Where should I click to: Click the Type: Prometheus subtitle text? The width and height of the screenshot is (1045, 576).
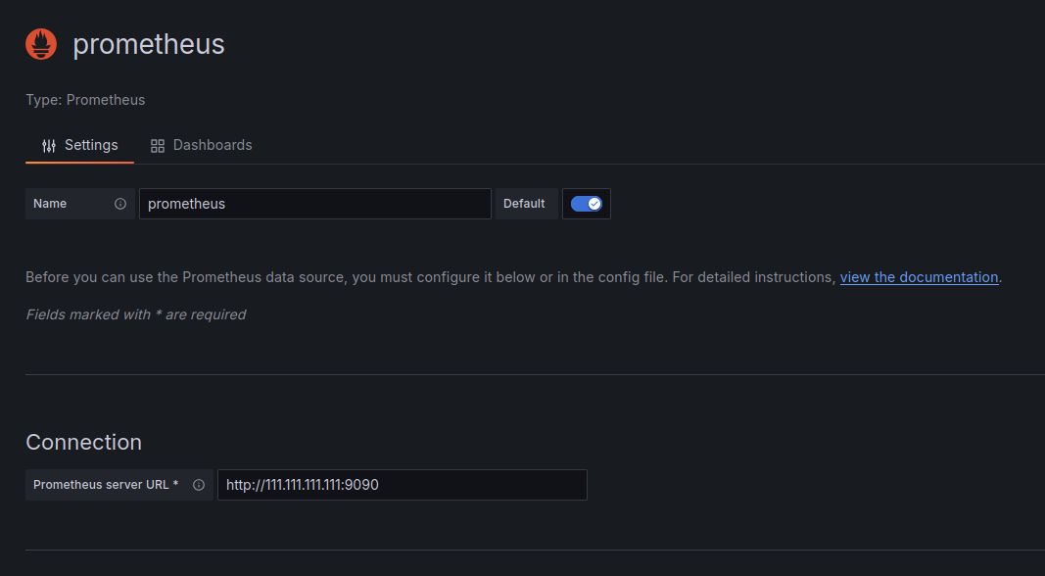tap(85, 100)
